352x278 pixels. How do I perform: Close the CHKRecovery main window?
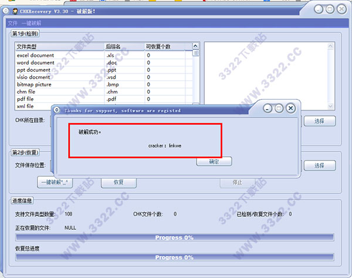click(341, 9)
